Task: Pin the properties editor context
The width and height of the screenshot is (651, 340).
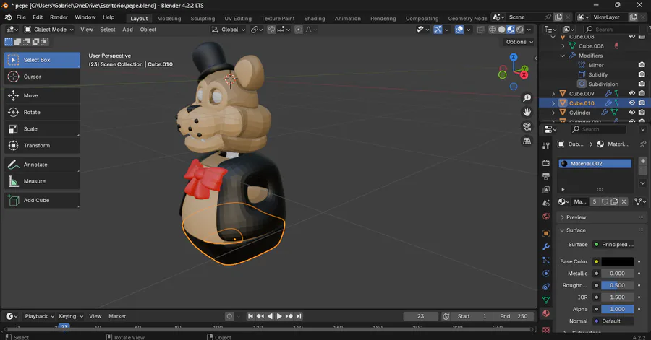Action: click(x=643, y=144)
